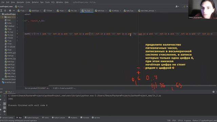
Task: Open project view options gear
Action: (x=10, y=11)
